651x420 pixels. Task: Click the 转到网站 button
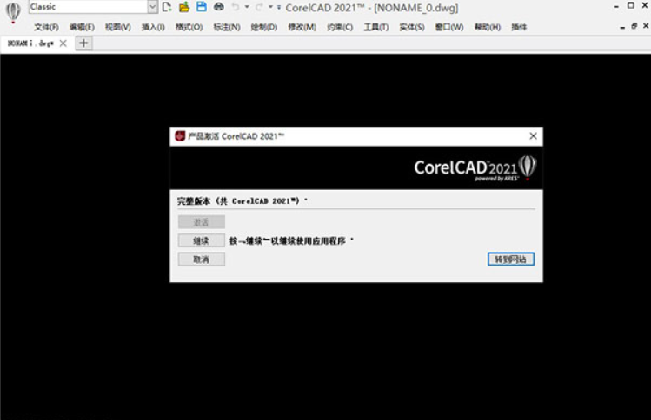tap(511, 259)
